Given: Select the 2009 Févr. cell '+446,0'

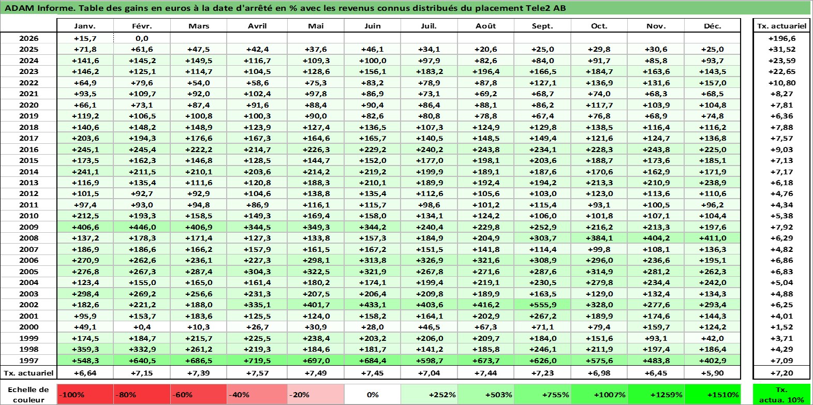Looking at the screenshot, I should pyautogui.click(x=142, y=227).
